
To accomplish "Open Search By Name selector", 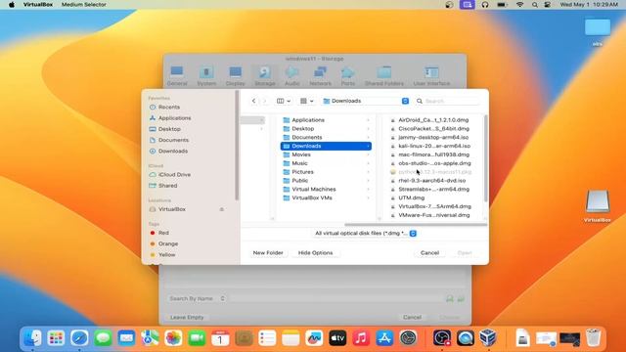I will [198, 298].
